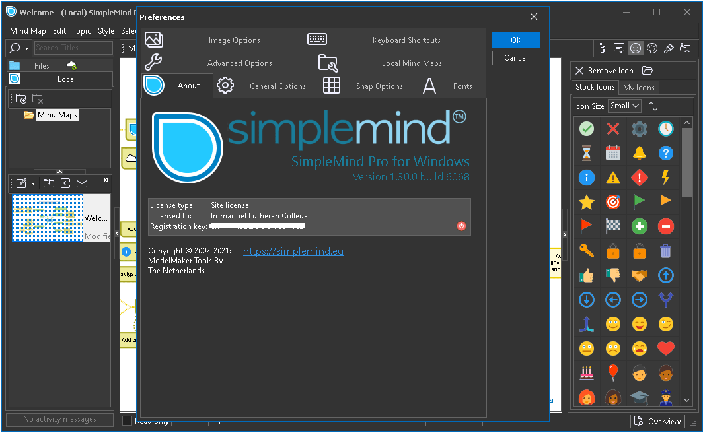Switch to General Options preferences tab
Screen dimensions: 703x433
click(262, 86)
